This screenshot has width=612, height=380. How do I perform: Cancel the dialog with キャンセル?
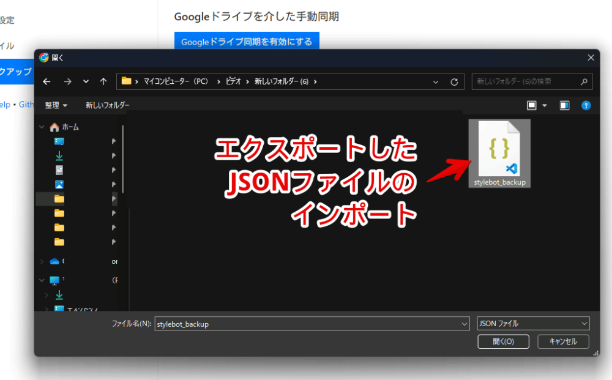click(562, 341)
